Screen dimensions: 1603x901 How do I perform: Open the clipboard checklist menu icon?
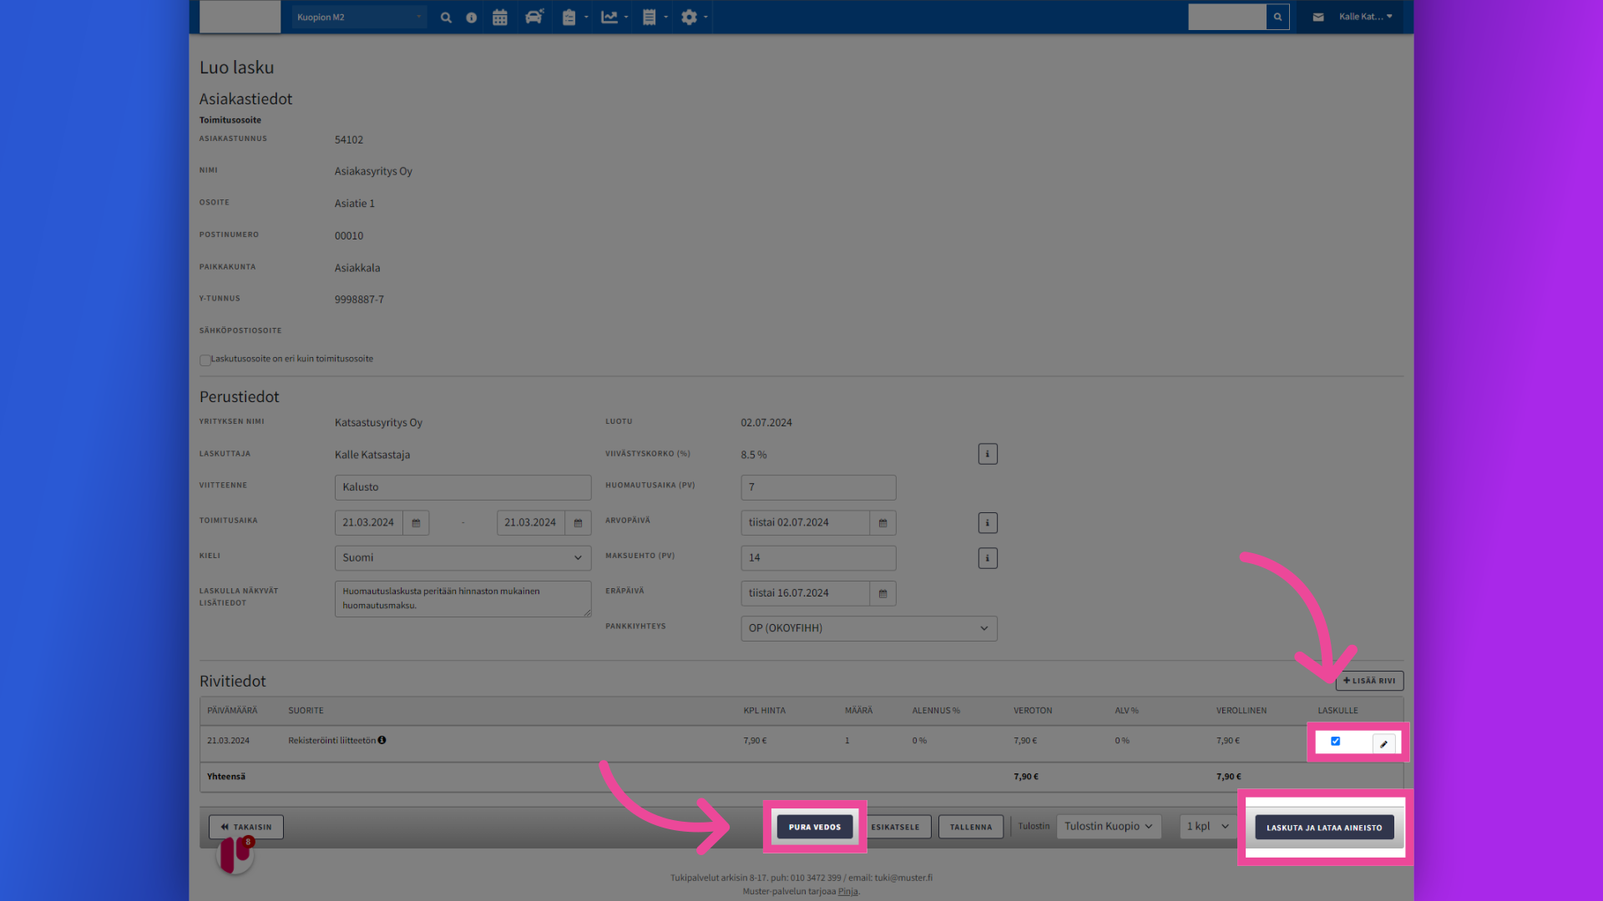pos(574,17)
